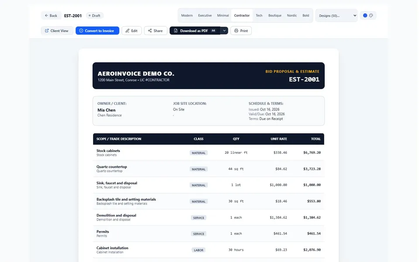The image size is (419, 262).
Task: Select the Sink, faucet and disposal item
Action: tap(209, 185)
